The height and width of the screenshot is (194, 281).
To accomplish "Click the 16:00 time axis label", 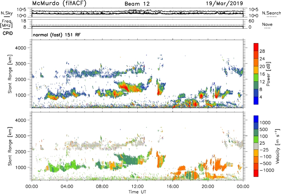I will (173, 187).
